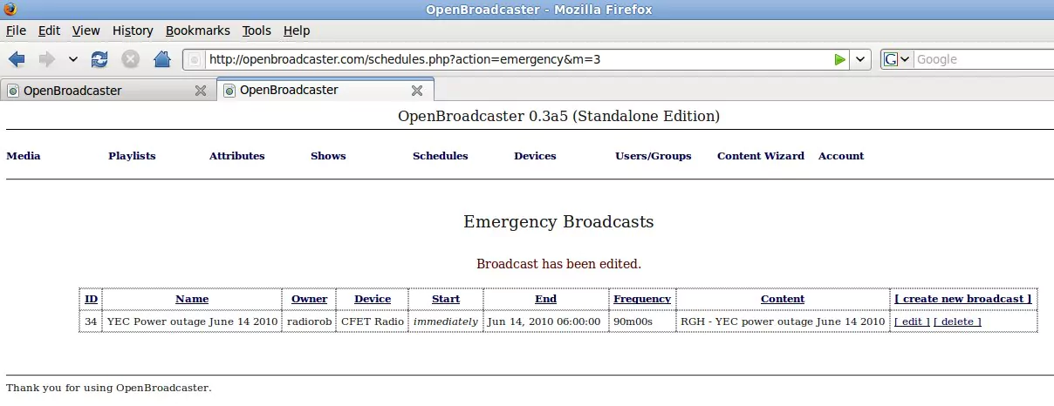
Task: Click the Stop loading button
Action: point(130,59)
